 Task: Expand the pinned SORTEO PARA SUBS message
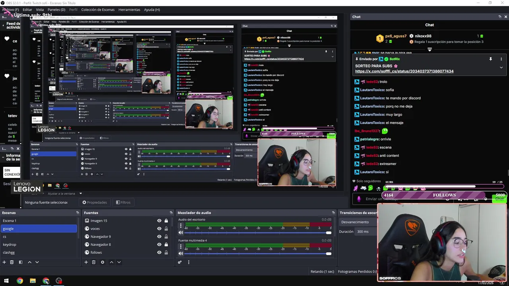(x=501, y=68)
